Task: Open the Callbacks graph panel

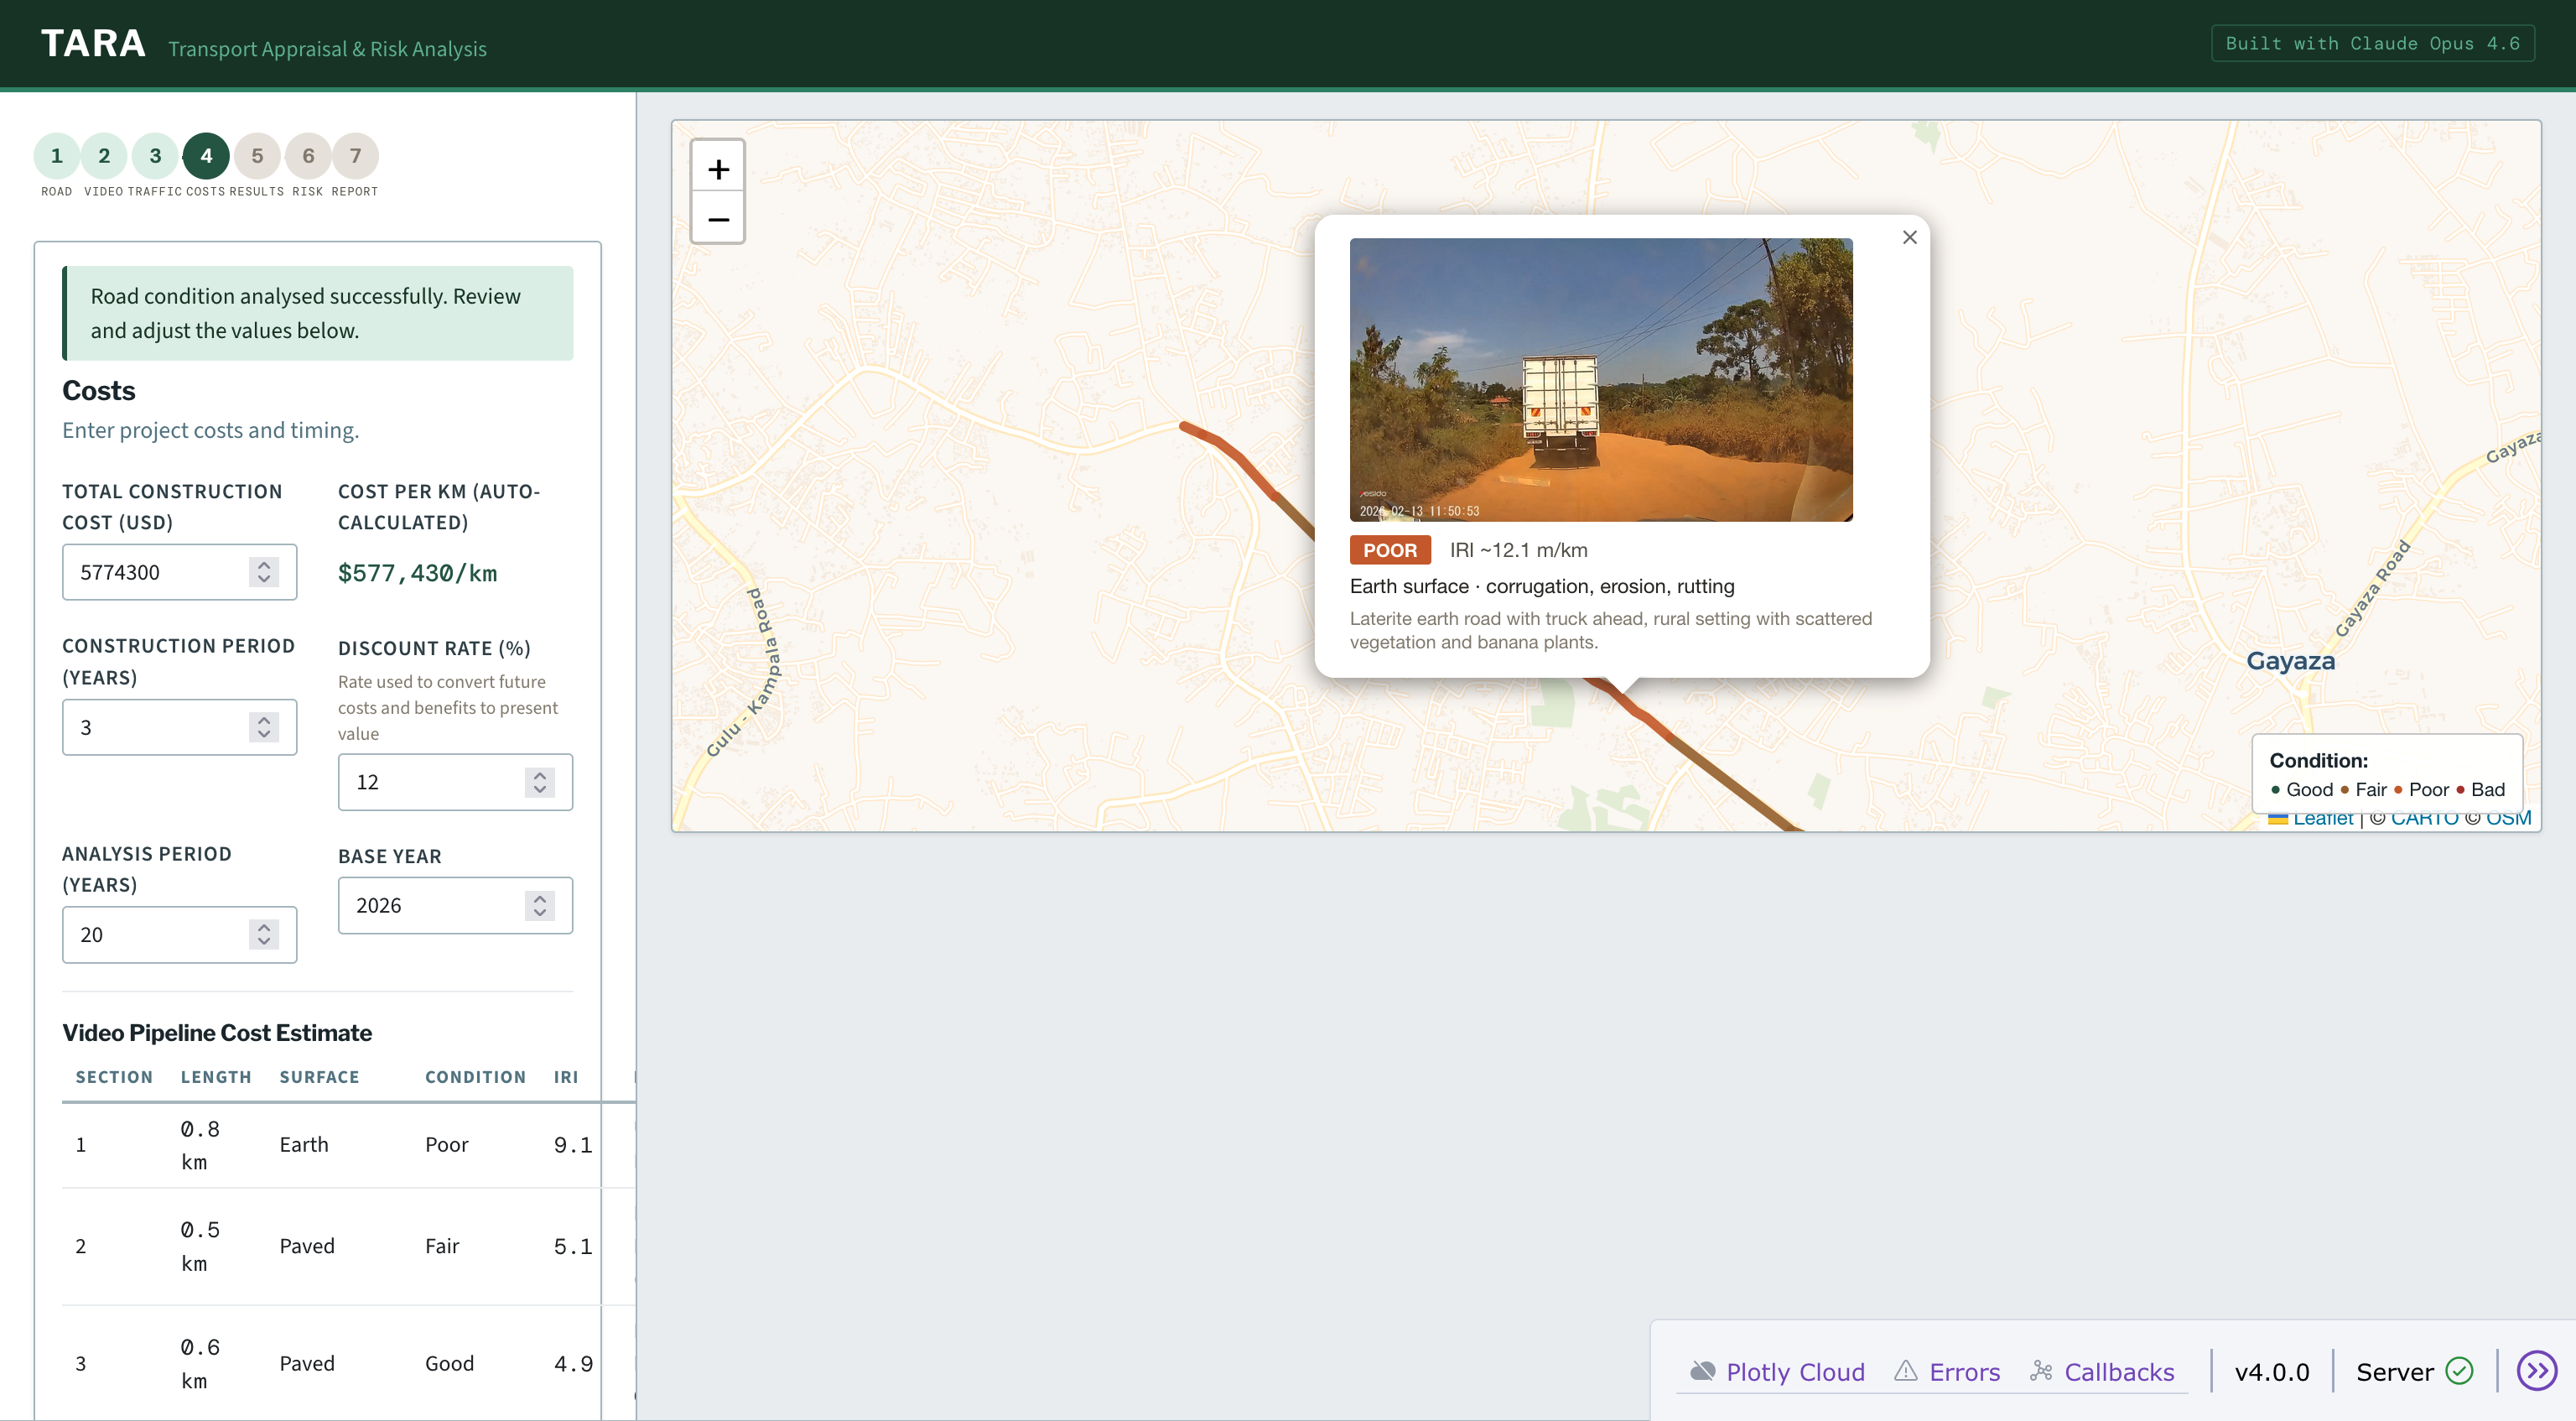Action: (x=2102, y=1371)
